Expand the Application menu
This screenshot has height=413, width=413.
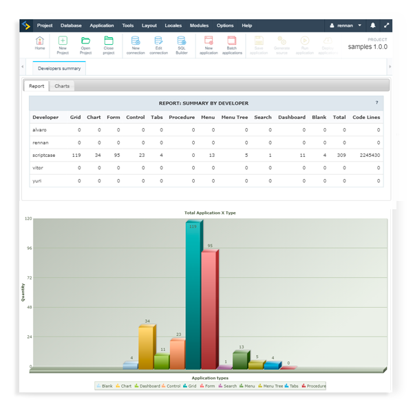click(102, 25)
